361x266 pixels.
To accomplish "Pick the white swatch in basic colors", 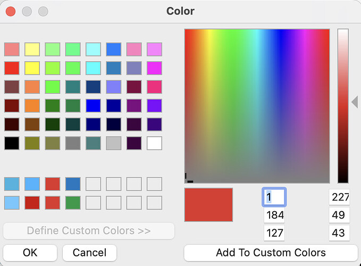I will click(154, 143).
